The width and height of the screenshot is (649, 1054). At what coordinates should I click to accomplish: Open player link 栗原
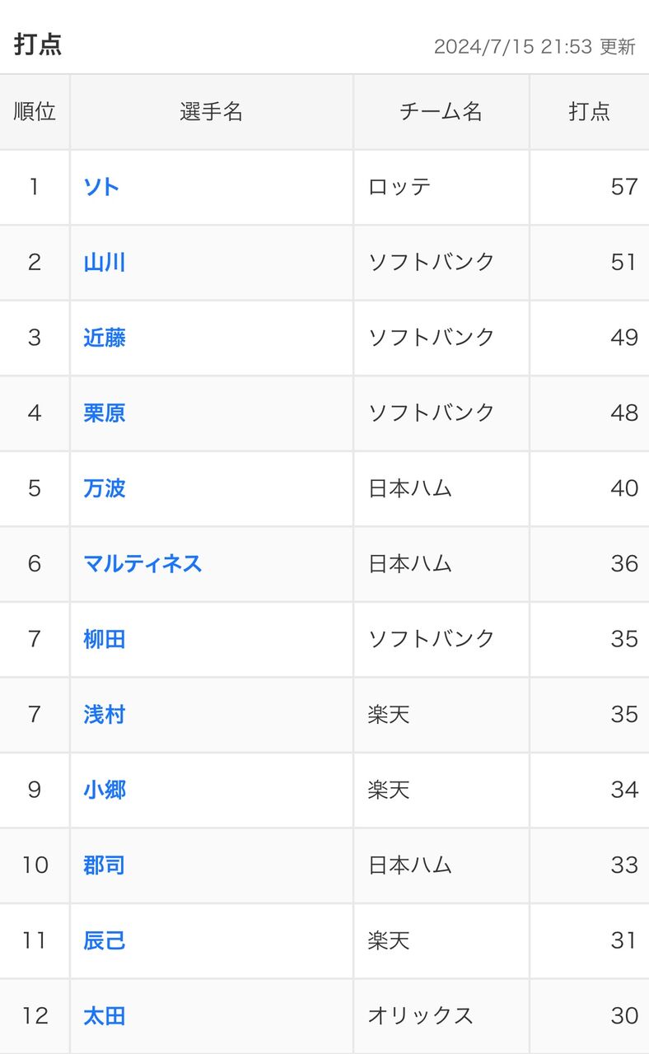point(105,413)
